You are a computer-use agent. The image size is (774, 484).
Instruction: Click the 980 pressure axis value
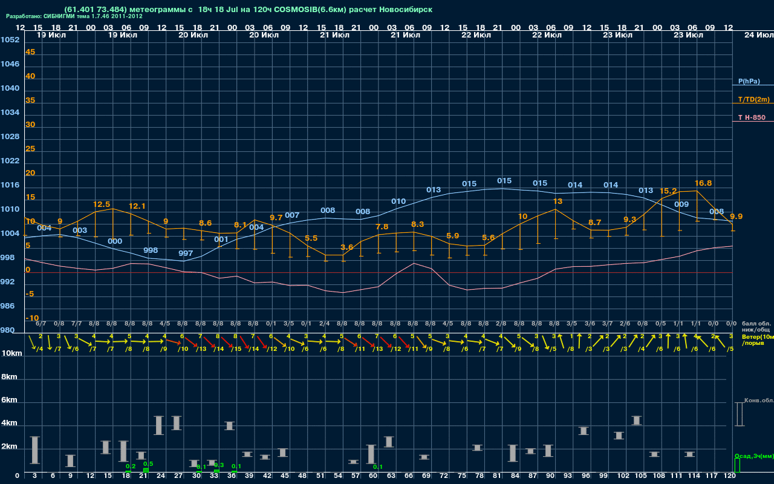click(x=7, y=330)
